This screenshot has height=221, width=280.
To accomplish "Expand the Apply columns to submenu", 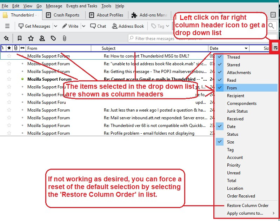I will 247,213.
